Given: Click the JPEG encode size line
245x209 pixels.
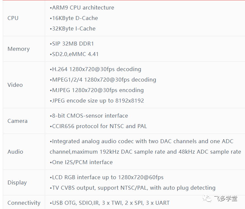Looking at the screenshot, I should click(97, 101).
